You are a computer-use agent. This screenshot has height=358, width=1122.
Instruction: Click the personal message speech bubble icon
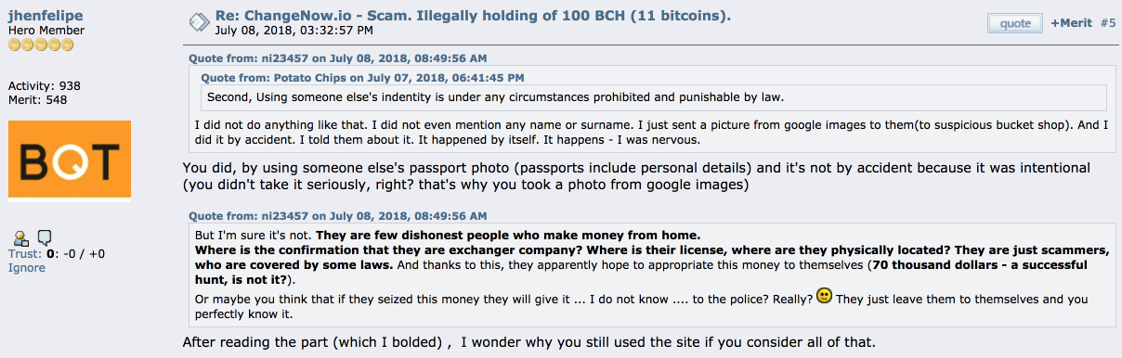click(x=45, y=238)
